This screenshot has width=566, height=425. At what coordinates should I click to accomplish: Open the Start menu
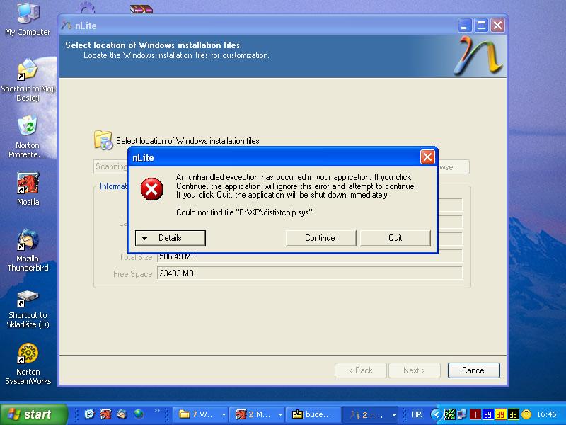click(33, 414)
